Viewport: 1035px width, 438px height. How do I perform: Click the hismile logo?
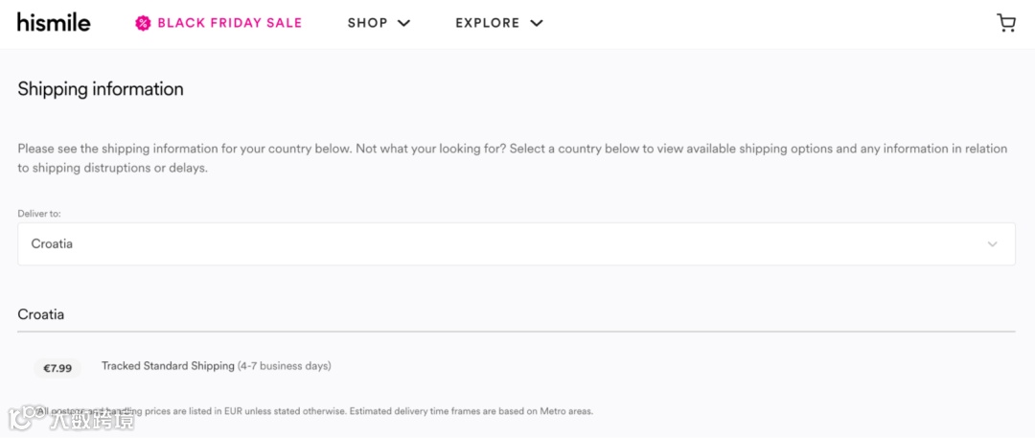[54, 22]
